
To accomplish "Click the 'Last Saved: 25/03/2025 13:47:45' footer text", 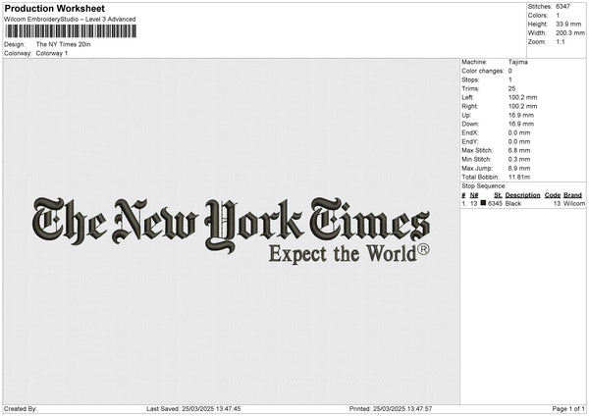I will [x=193, y=409].
